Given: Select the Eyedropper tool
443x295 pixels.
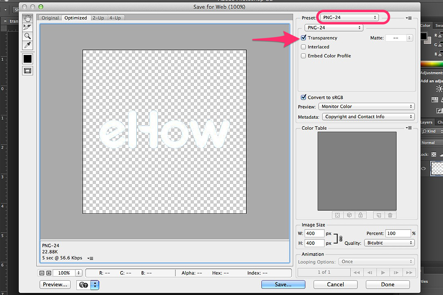Looking at the screenshot, I should point(28,45).
